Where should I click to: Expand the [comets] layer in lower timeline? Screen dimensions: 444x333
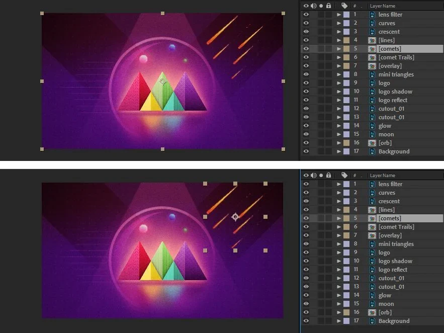click(x=339, y=218)
